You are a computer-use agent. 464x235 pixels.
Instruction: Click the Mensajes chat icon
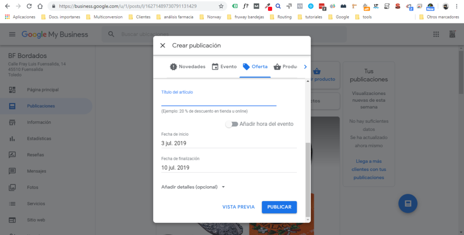pos(12,171)
